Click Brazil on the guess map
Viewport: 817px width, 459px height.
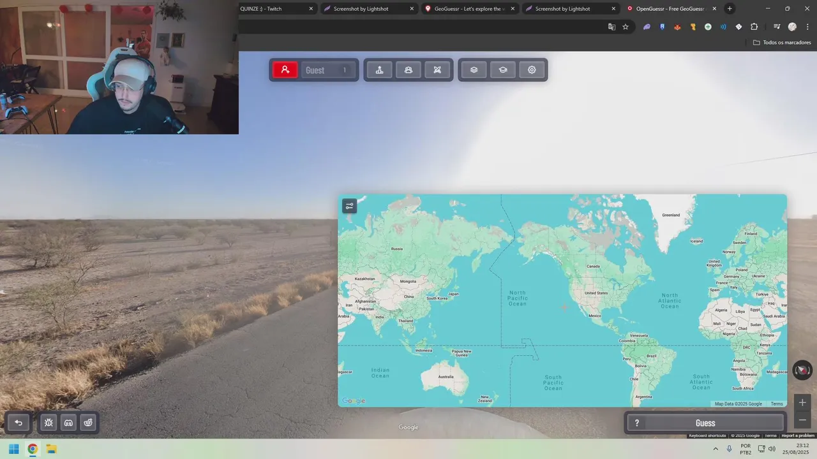point(652,356)
